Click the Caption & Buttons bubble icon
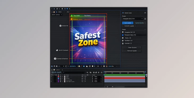This screenshot has width=194, height=98. [x=55, y=59]
